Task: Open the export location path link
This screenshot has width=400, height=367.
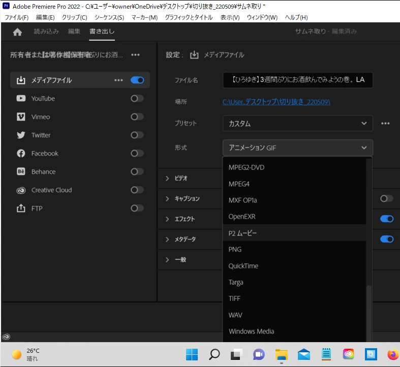Action: click(276, 102)
